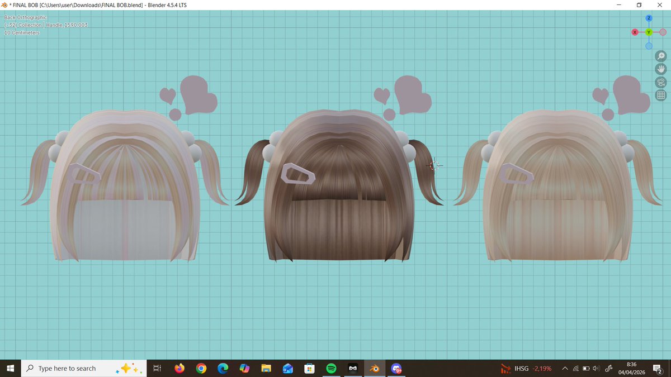Open Google Chrome from the taskbar
This screenshot has height=377, width=671.
tap(201, 368)
